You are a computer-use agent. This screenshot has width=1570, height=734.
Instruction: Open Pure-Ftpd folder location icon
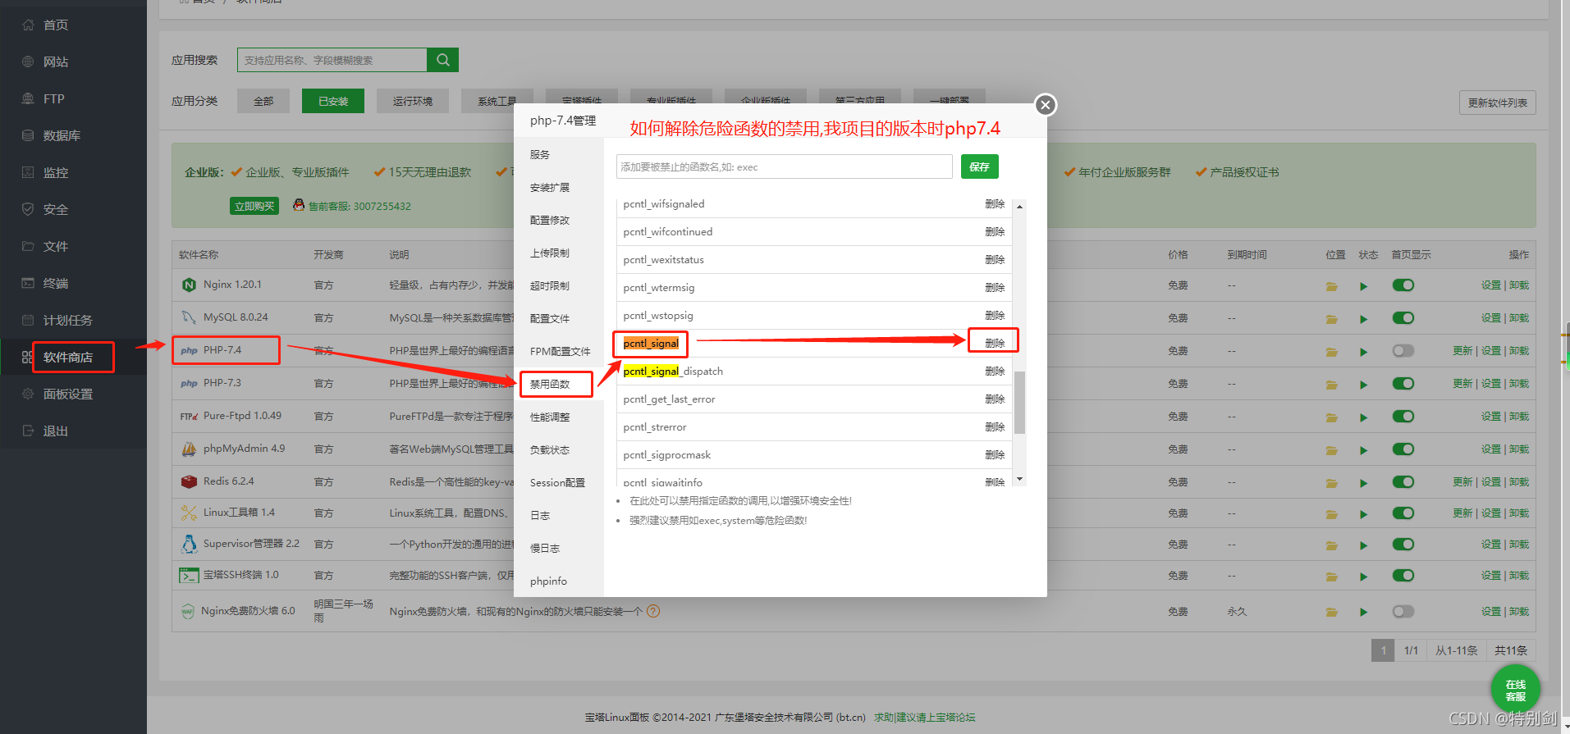[1331, 417]
